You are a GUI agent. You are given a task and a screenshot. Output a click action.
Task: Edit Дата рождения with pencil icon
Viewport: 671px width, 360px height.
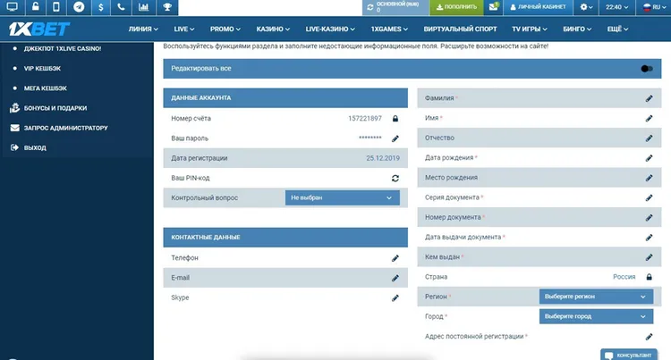click(649, 158)
